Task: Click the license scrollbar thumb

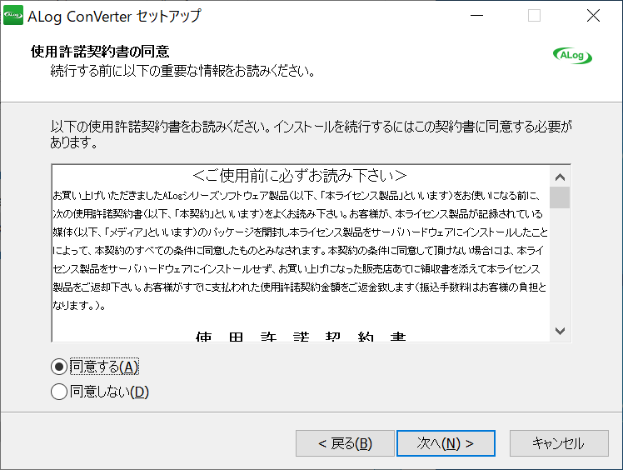Action: [x=560, y=197]
